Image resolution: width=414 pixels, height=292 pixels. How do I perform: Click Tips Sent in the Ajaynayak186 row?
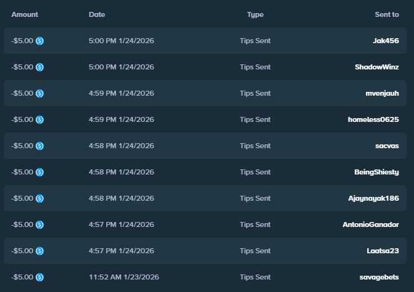(255, 198)
